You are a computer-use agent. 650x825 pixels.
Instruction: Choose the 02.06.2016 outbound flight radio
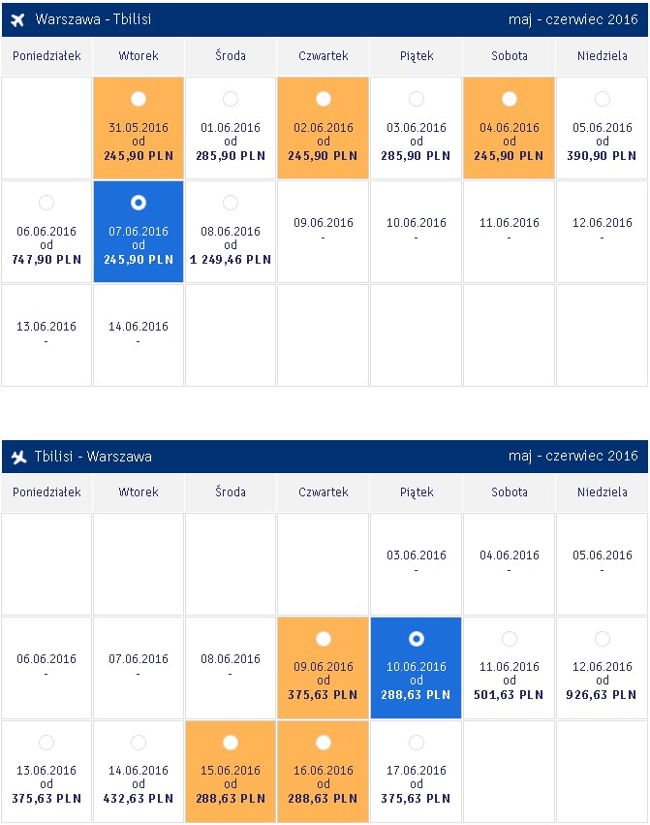tap(323, 98)
